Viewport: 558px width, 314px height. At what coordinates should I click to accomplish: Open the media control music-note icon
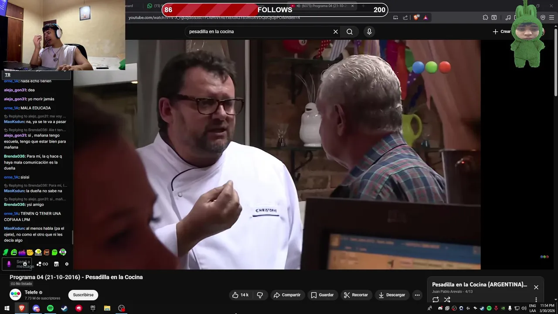coord(508,17)
